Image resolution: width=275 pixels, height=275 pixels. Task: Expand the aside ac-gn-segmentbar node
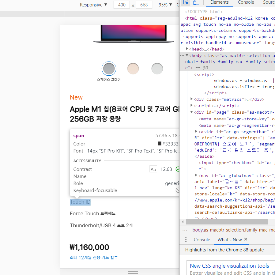tap(196, 131)
